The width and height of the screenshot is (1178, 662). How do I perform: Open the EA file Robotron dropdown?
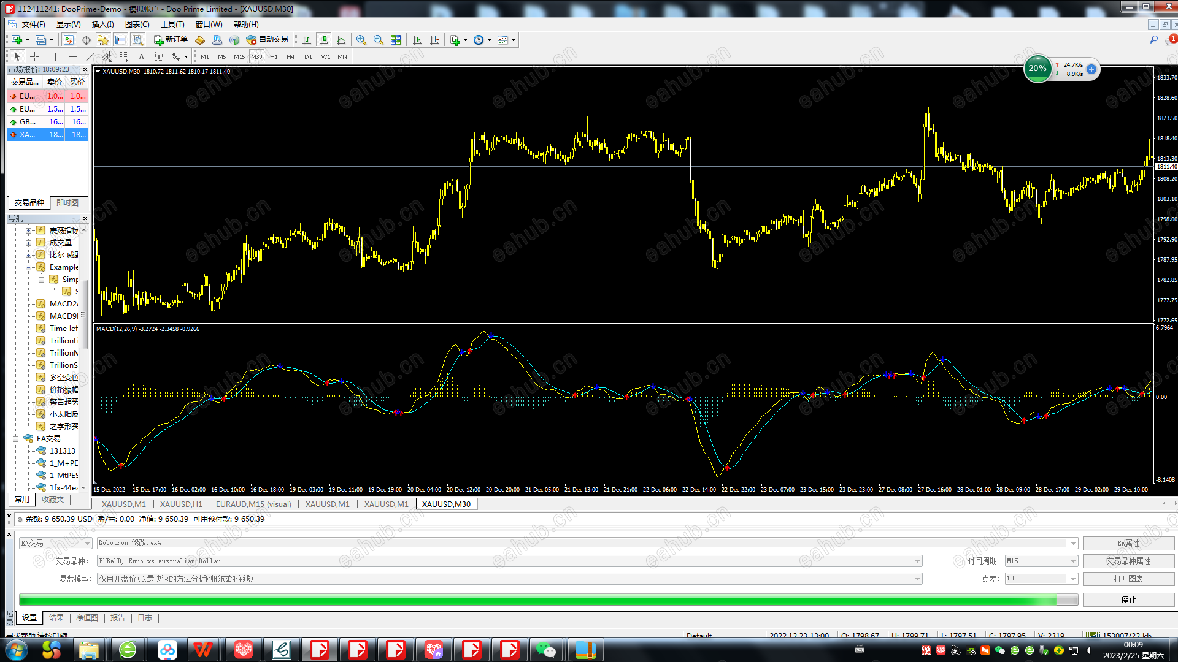click(1073, 543)
